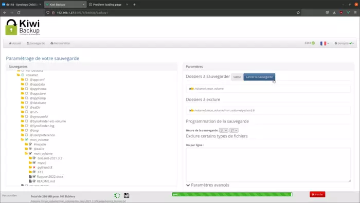Image resolution: width=360 pixels, height=203 pixels.
Task: Remove /volume1/mon_volume from folders to back up
Action: coord(190,89)
